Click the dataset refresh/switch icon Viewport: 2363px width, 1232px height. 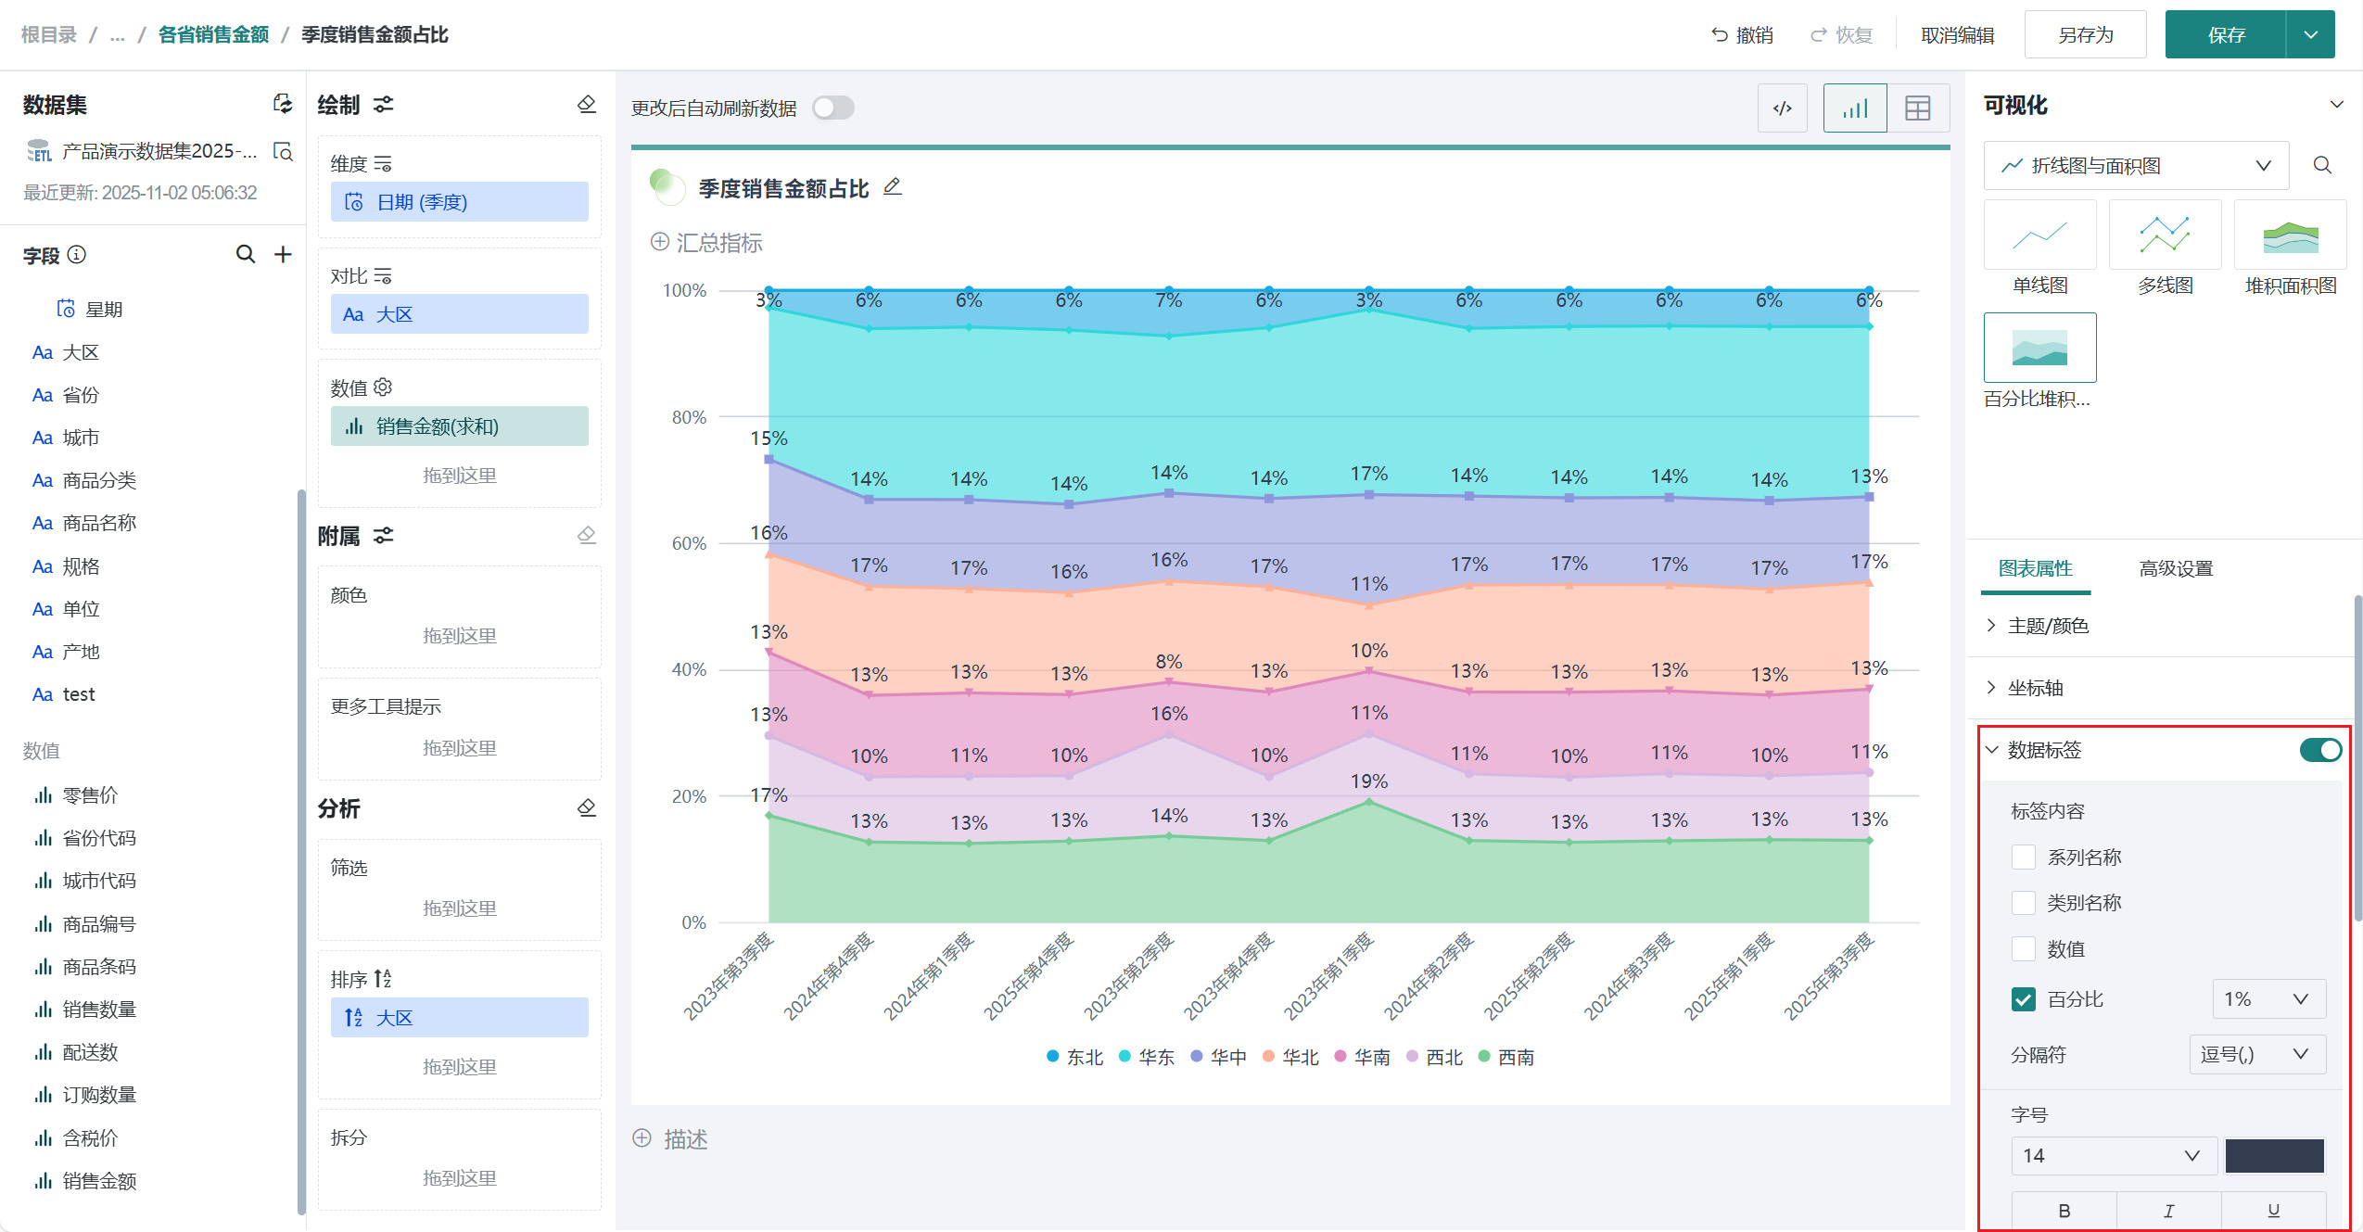click(283, 104)
